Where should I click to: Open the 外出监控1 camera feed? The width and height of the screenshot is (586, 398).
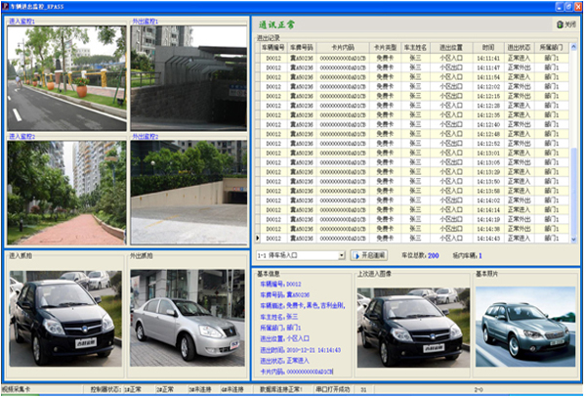click(x=188, y=78)
